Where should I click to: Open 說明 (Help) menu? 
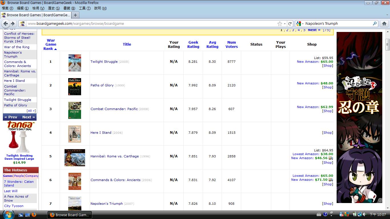pos(100,8)
